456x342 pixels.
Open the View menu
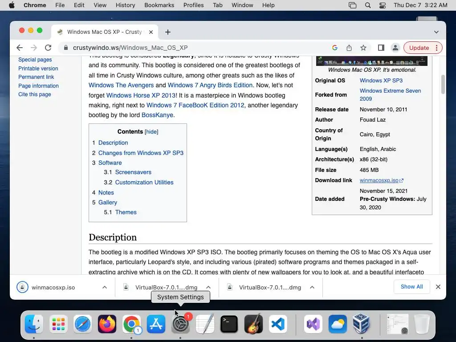pos(100,5)
